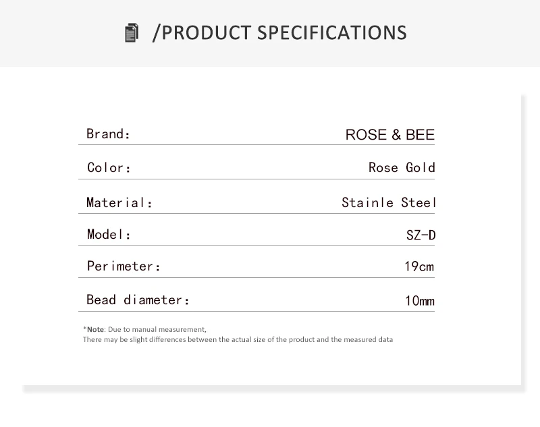The image size is (540, 427).
Task: Click the SZ-D model value
Action: coord(421,235)
